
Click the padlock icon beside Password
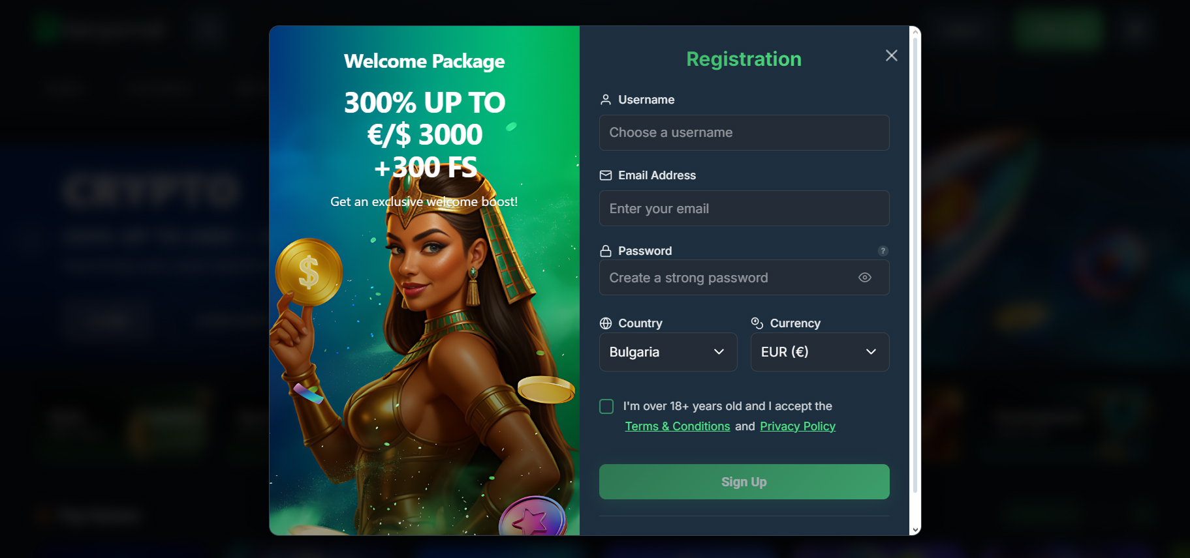(606, 251)
